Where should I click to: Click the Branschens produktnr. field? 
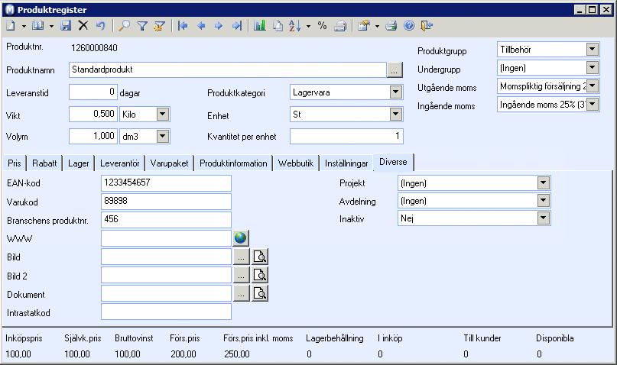tap(166, 220)
